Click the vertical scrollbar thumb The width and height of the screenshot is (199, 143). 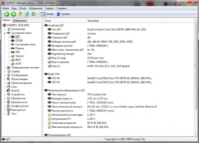(196, 66)
